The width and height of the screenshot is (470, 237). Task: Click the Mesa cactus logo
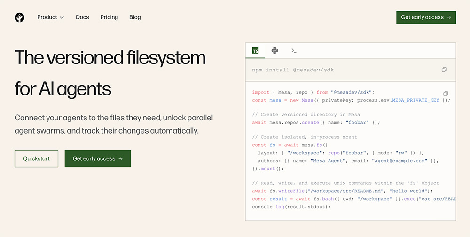click(x=19, y=17)
